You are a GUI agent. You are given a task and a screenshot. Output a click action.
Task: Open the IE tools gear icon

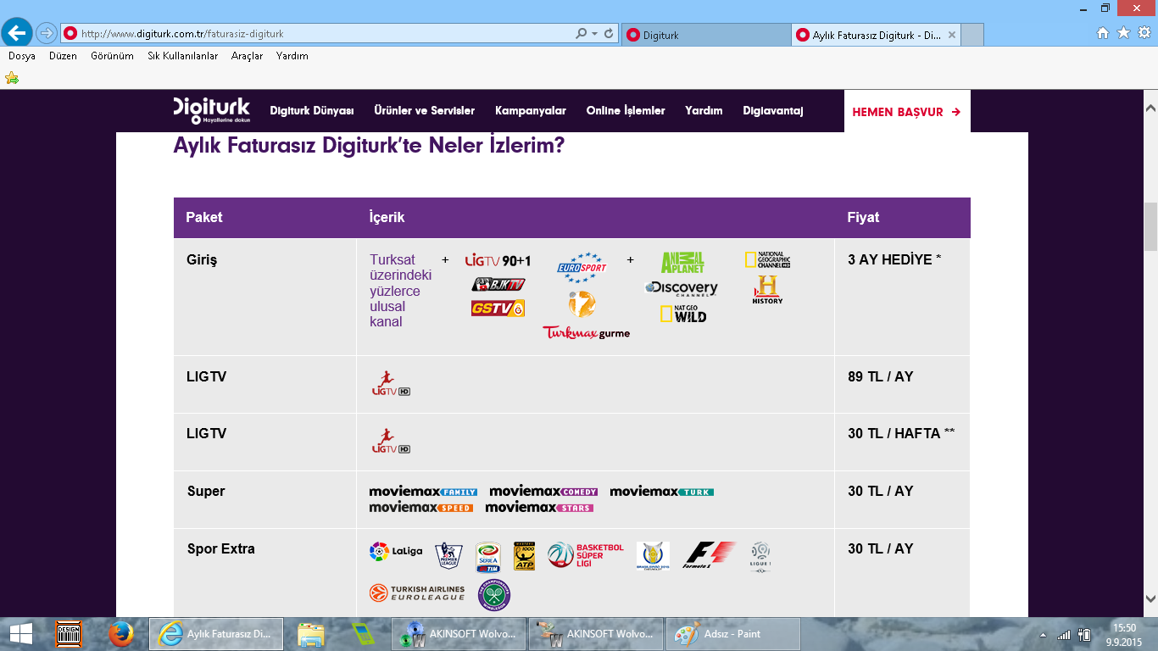1144,33
